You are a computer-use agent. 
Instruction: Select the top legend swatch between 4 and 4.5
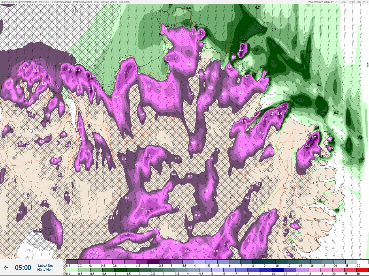(x=200, y=261)
